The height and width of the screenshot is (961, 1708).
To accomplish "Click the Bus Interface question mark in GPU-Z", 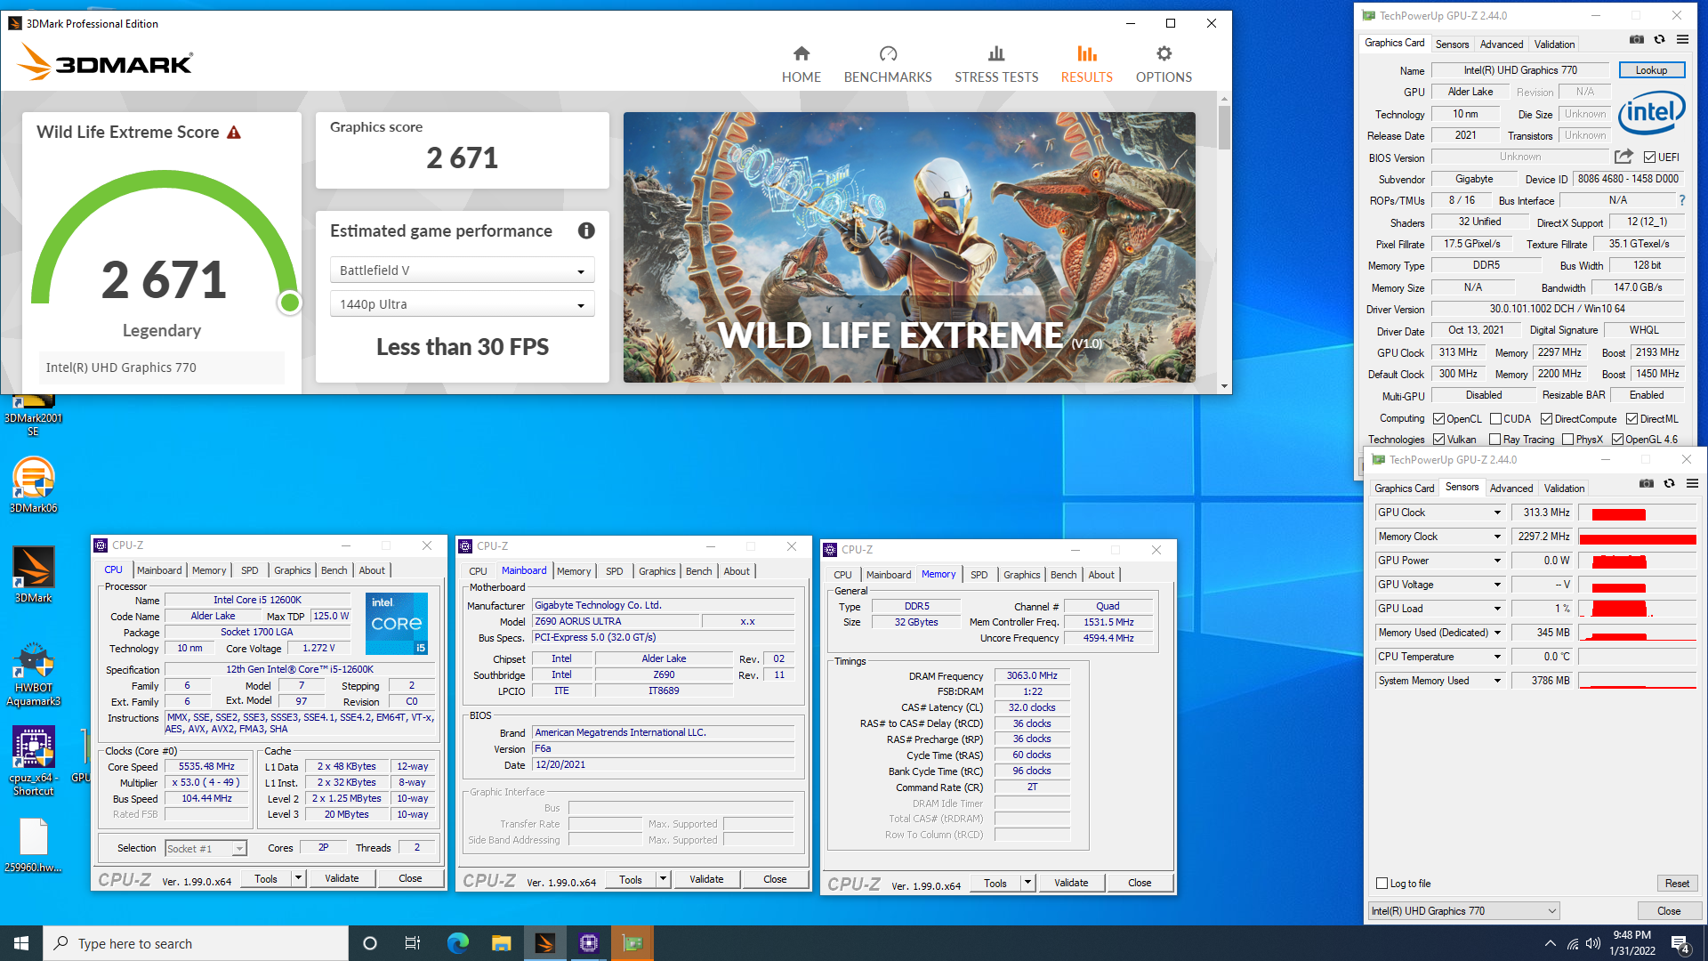I will coord(1681,200).
